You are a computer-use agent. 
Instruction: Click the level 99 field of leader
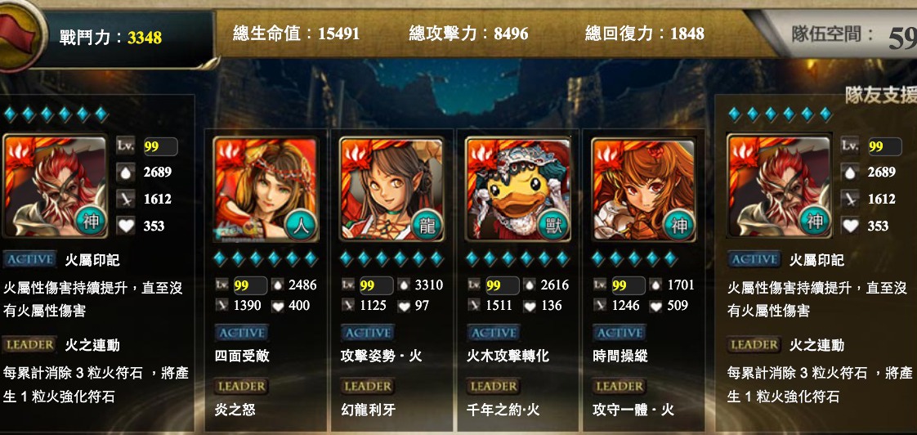pyautogui.click(x=160, y=146)
